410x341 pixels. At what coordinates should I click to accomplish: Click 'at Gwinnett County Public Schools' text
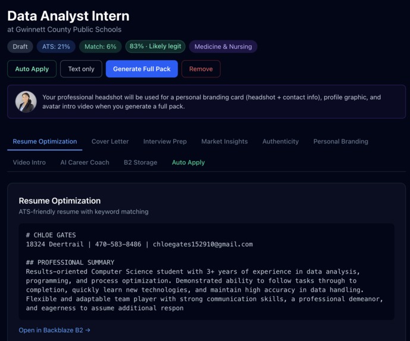point(64,30)
